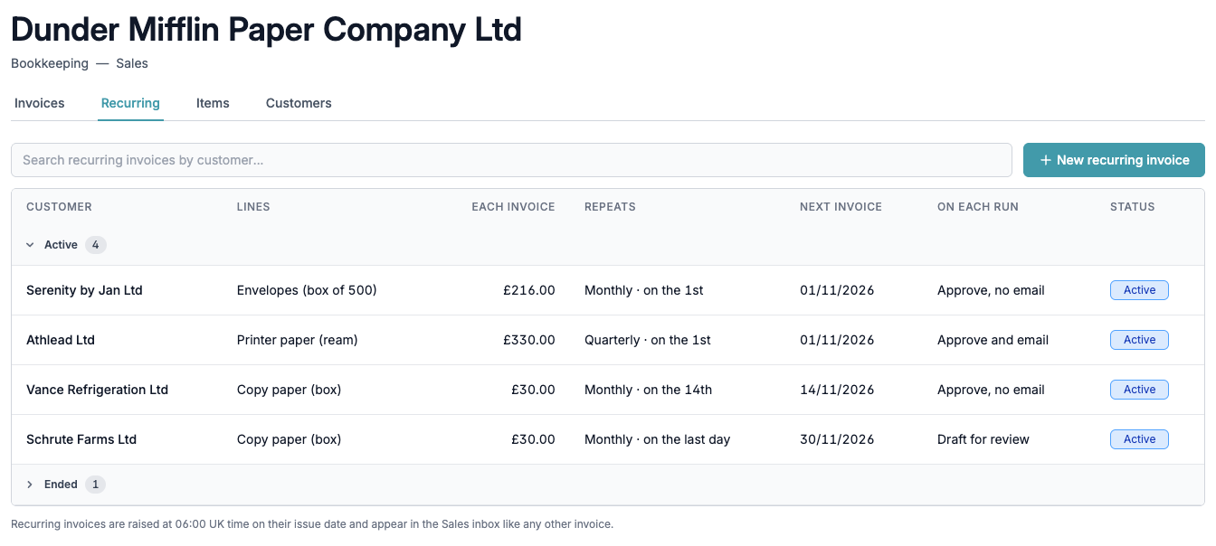Click the Active group label

61,245
